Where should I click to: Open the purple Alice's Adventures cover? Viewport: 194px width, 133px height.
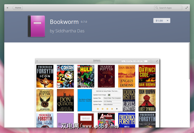point(65,120)
